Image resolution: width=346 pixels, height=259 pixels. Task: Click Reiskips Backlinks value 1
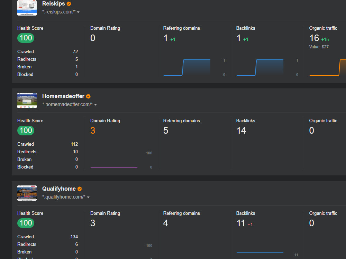(x=238, y=38)
